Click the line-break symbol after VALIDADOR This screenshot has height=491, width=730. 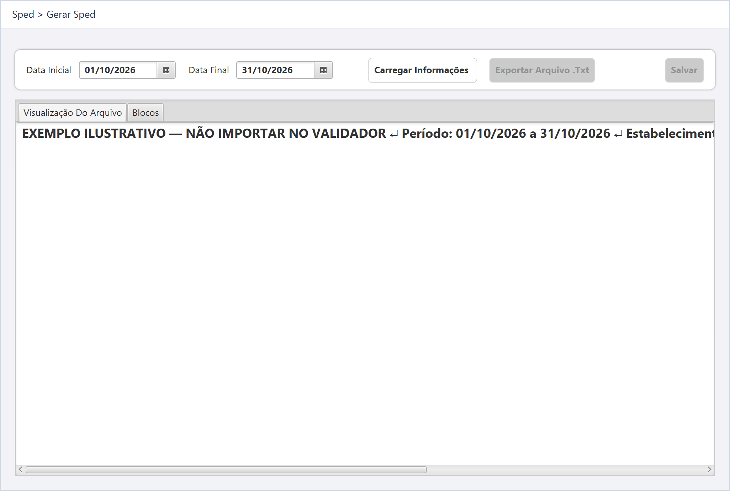394,134
